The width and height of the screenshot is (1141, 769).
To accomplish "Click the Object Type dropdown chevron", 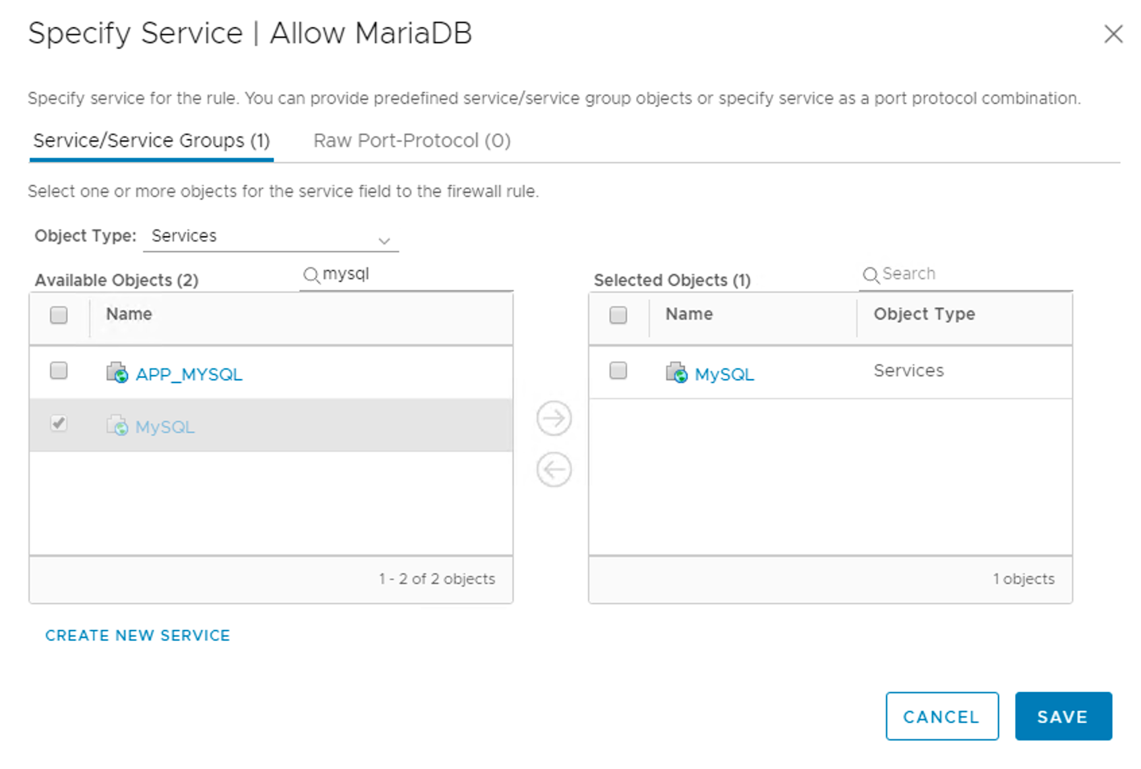I will 384,241.
